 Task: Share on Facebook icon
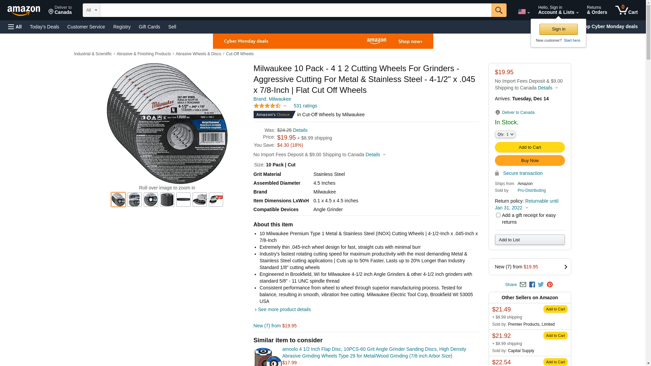[x=532, y=285]
